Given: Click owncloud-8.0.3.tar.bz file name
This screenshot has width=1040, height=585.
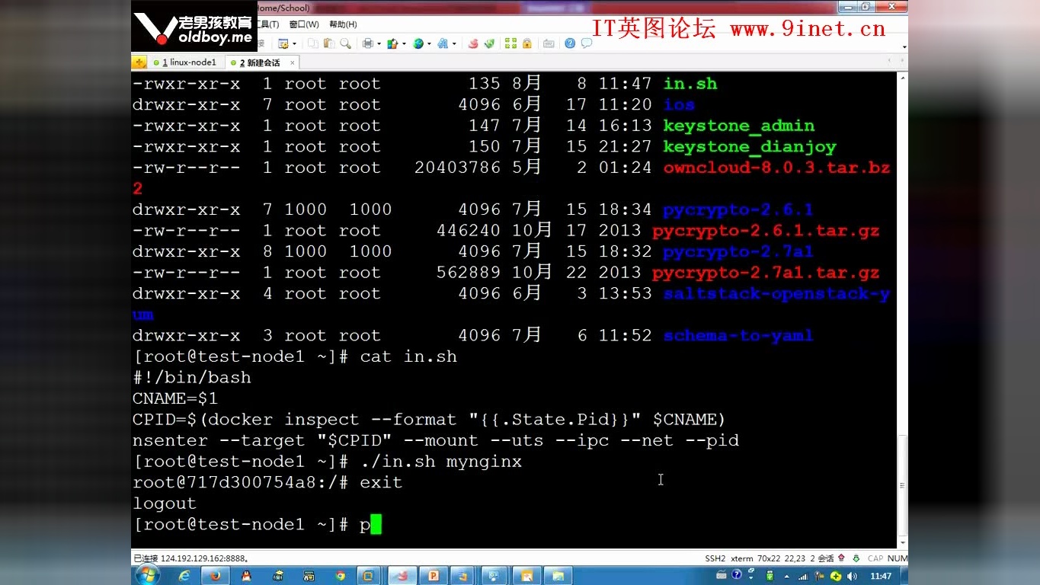Looking at the screenshot, I should click(x=776, y=168).
